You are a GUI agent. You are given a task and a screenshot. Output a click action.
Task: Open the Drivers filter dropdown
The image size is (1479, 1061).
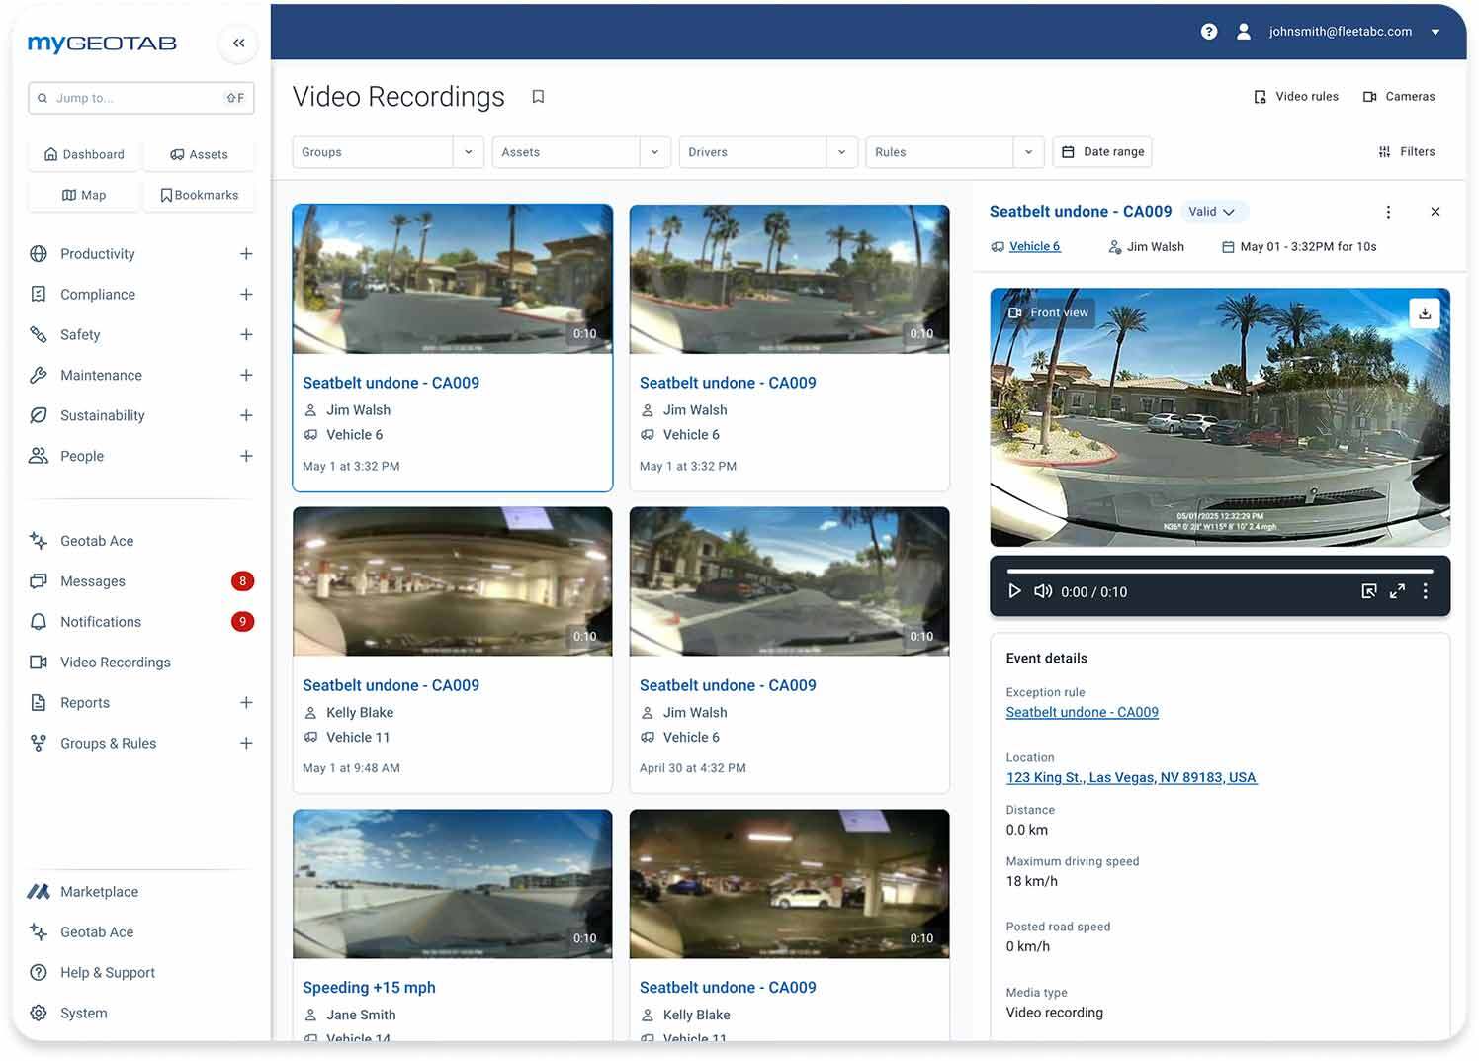click(x=842, y=151)
